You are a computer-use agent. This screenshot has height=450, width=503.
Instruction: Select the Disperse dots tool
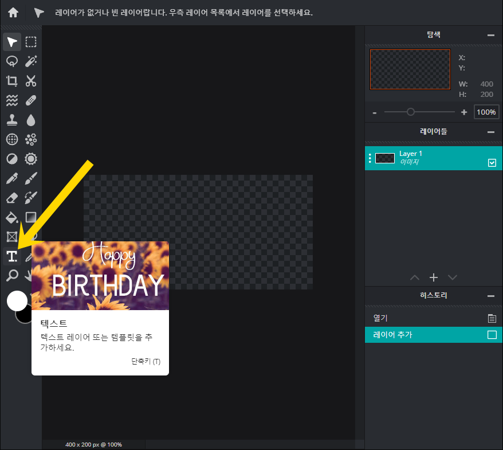coord(31,139)
